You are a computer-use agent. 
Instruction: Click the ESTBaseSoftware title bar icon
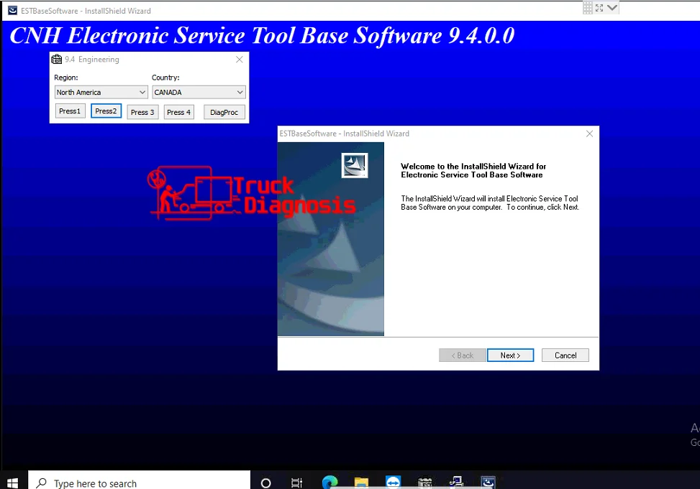pos(12,10)
